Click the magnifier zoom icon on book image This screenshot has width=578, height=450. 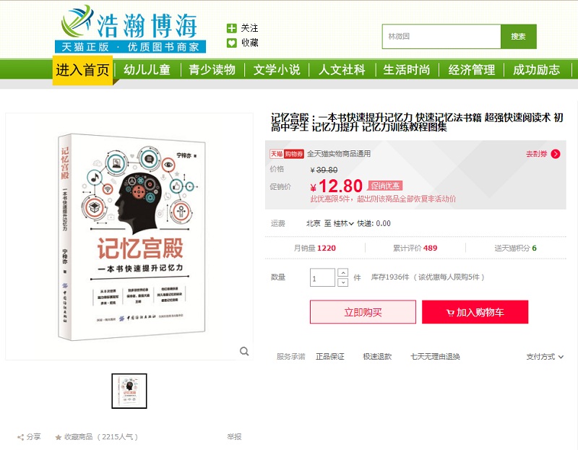[244, 351]
